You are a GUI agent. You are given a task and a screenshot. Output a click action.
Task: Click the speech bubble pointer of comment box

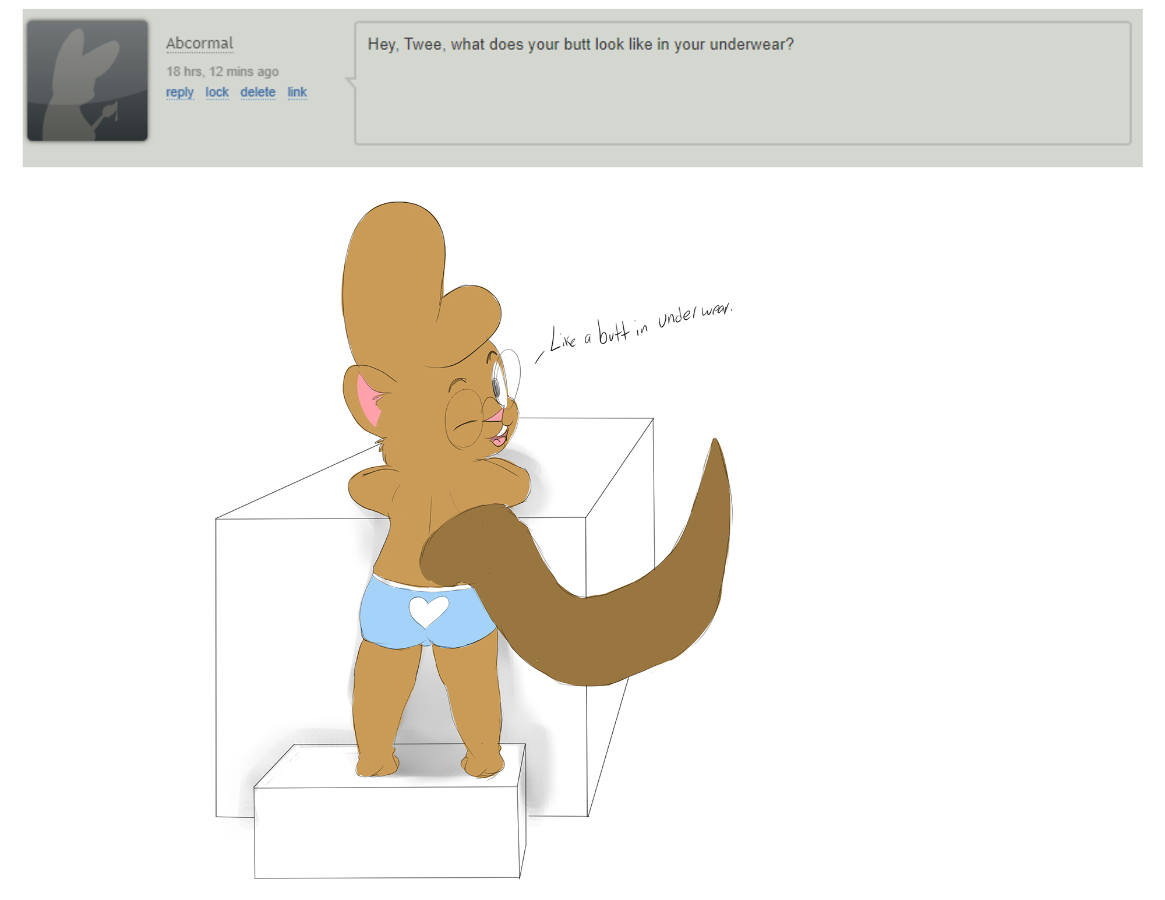coord(351,82)
